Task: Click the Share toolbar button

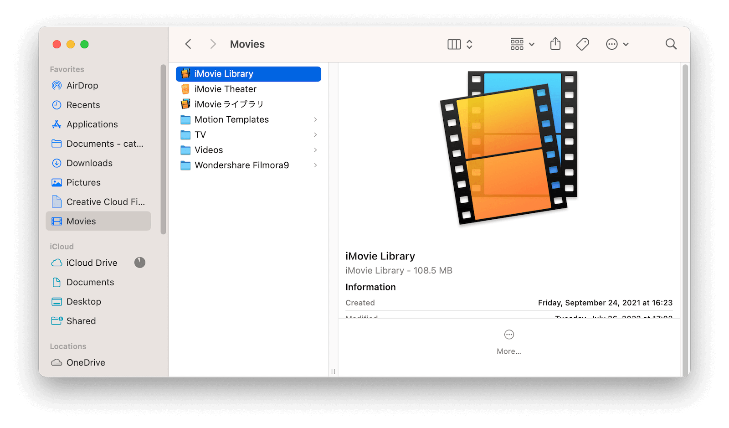Action: tap(555, 44)
